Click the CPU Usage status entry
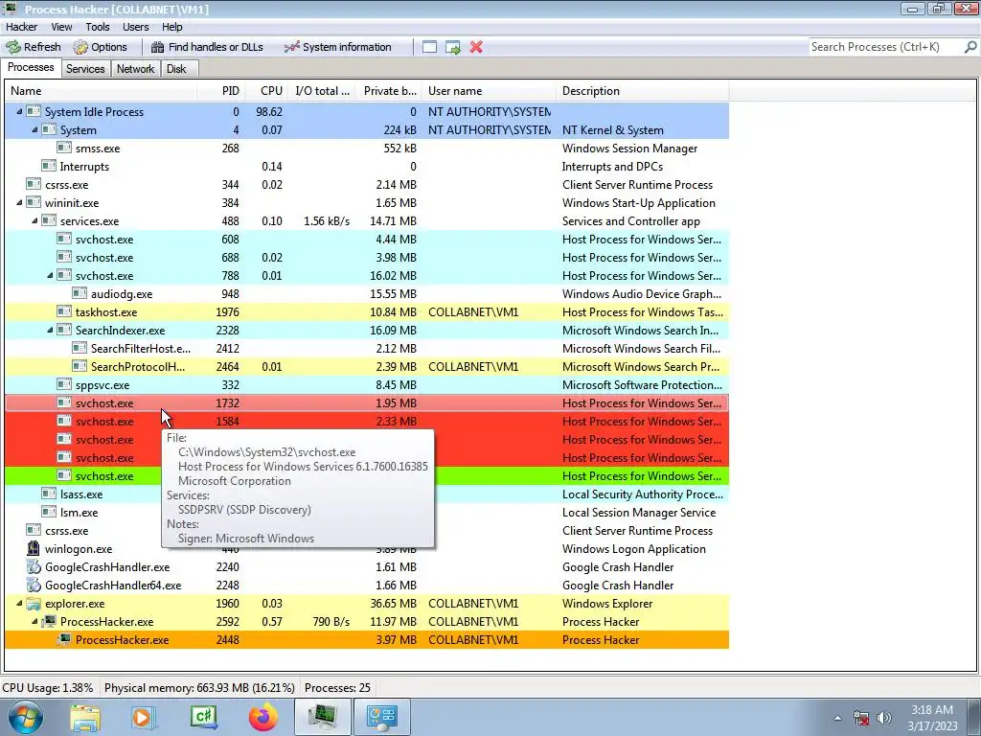Screen dimensions: 981x736 coord(48,688)
